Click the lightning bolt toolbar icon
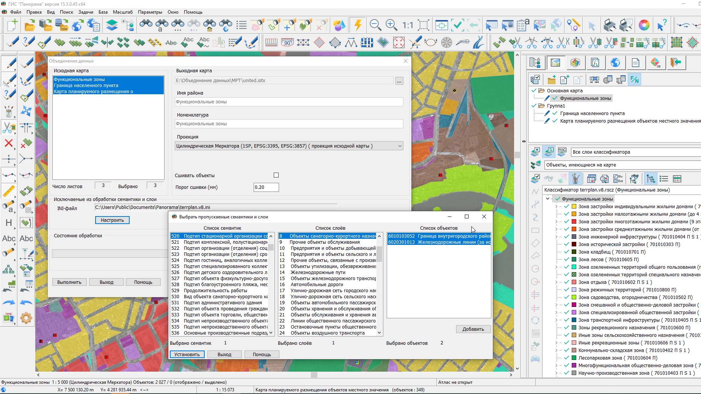The height and width of the screenshot is (394, 701). pos(358,25)
